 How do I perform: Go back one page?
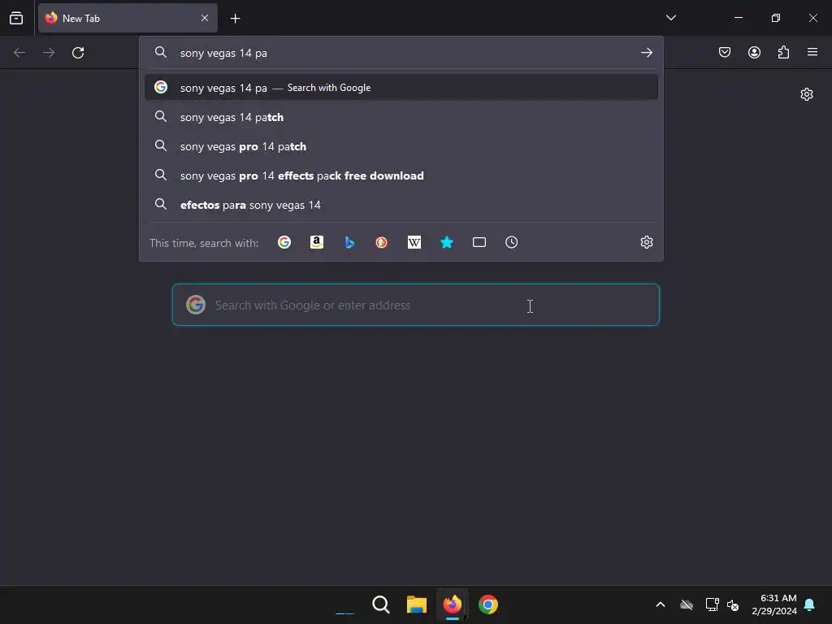[19, 53]
